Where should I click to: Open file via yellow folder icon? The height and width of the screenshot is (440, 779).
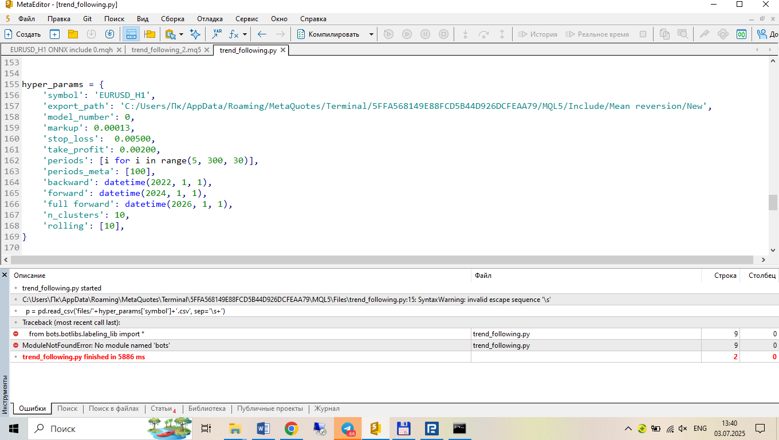coord(73,34)
